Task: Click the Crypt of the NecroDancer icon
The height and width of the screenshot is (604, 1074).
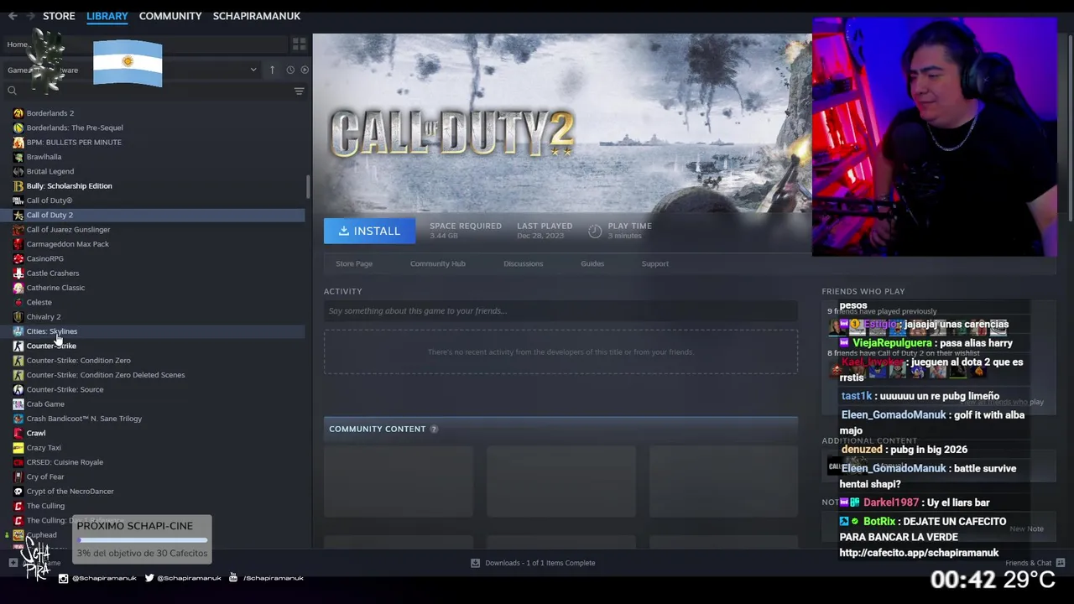Action: coord(18,492)
